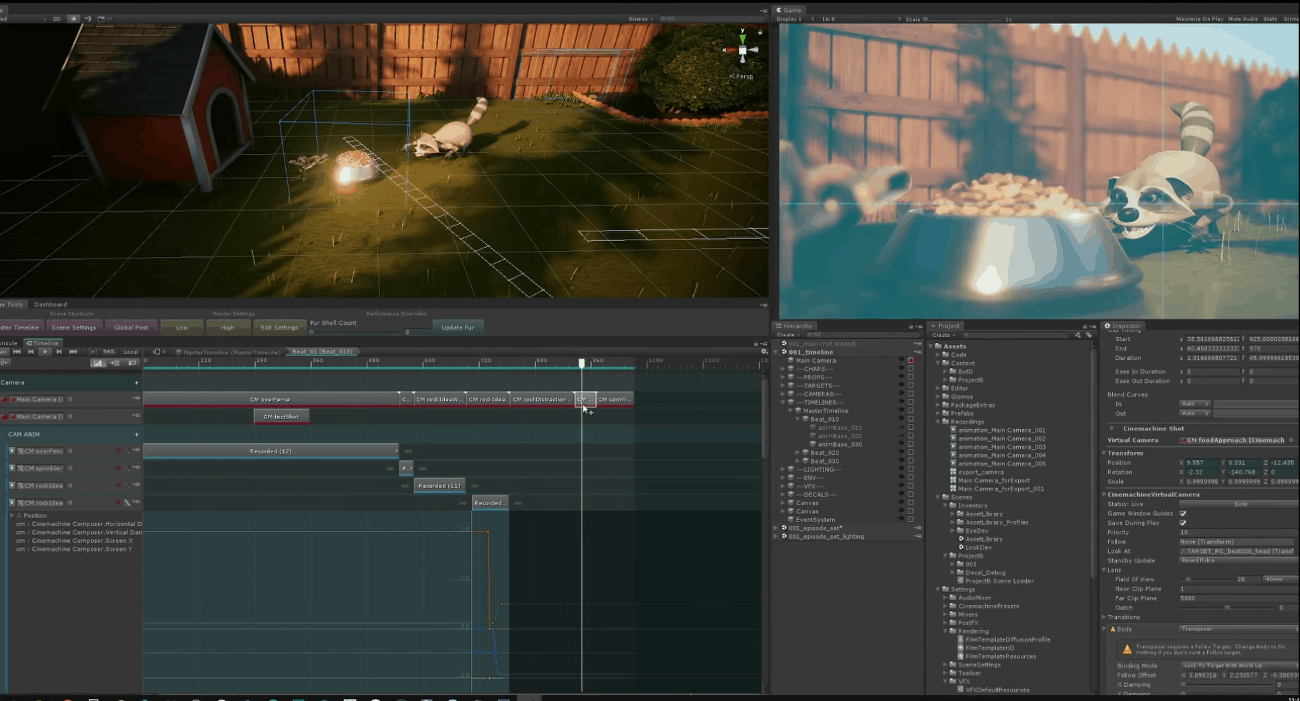Image resolution: width=1300 pixels, height=701 pixels.
Task: Click Project panel lock icon
Action: pyautogui.click(x=1085, y=326)
